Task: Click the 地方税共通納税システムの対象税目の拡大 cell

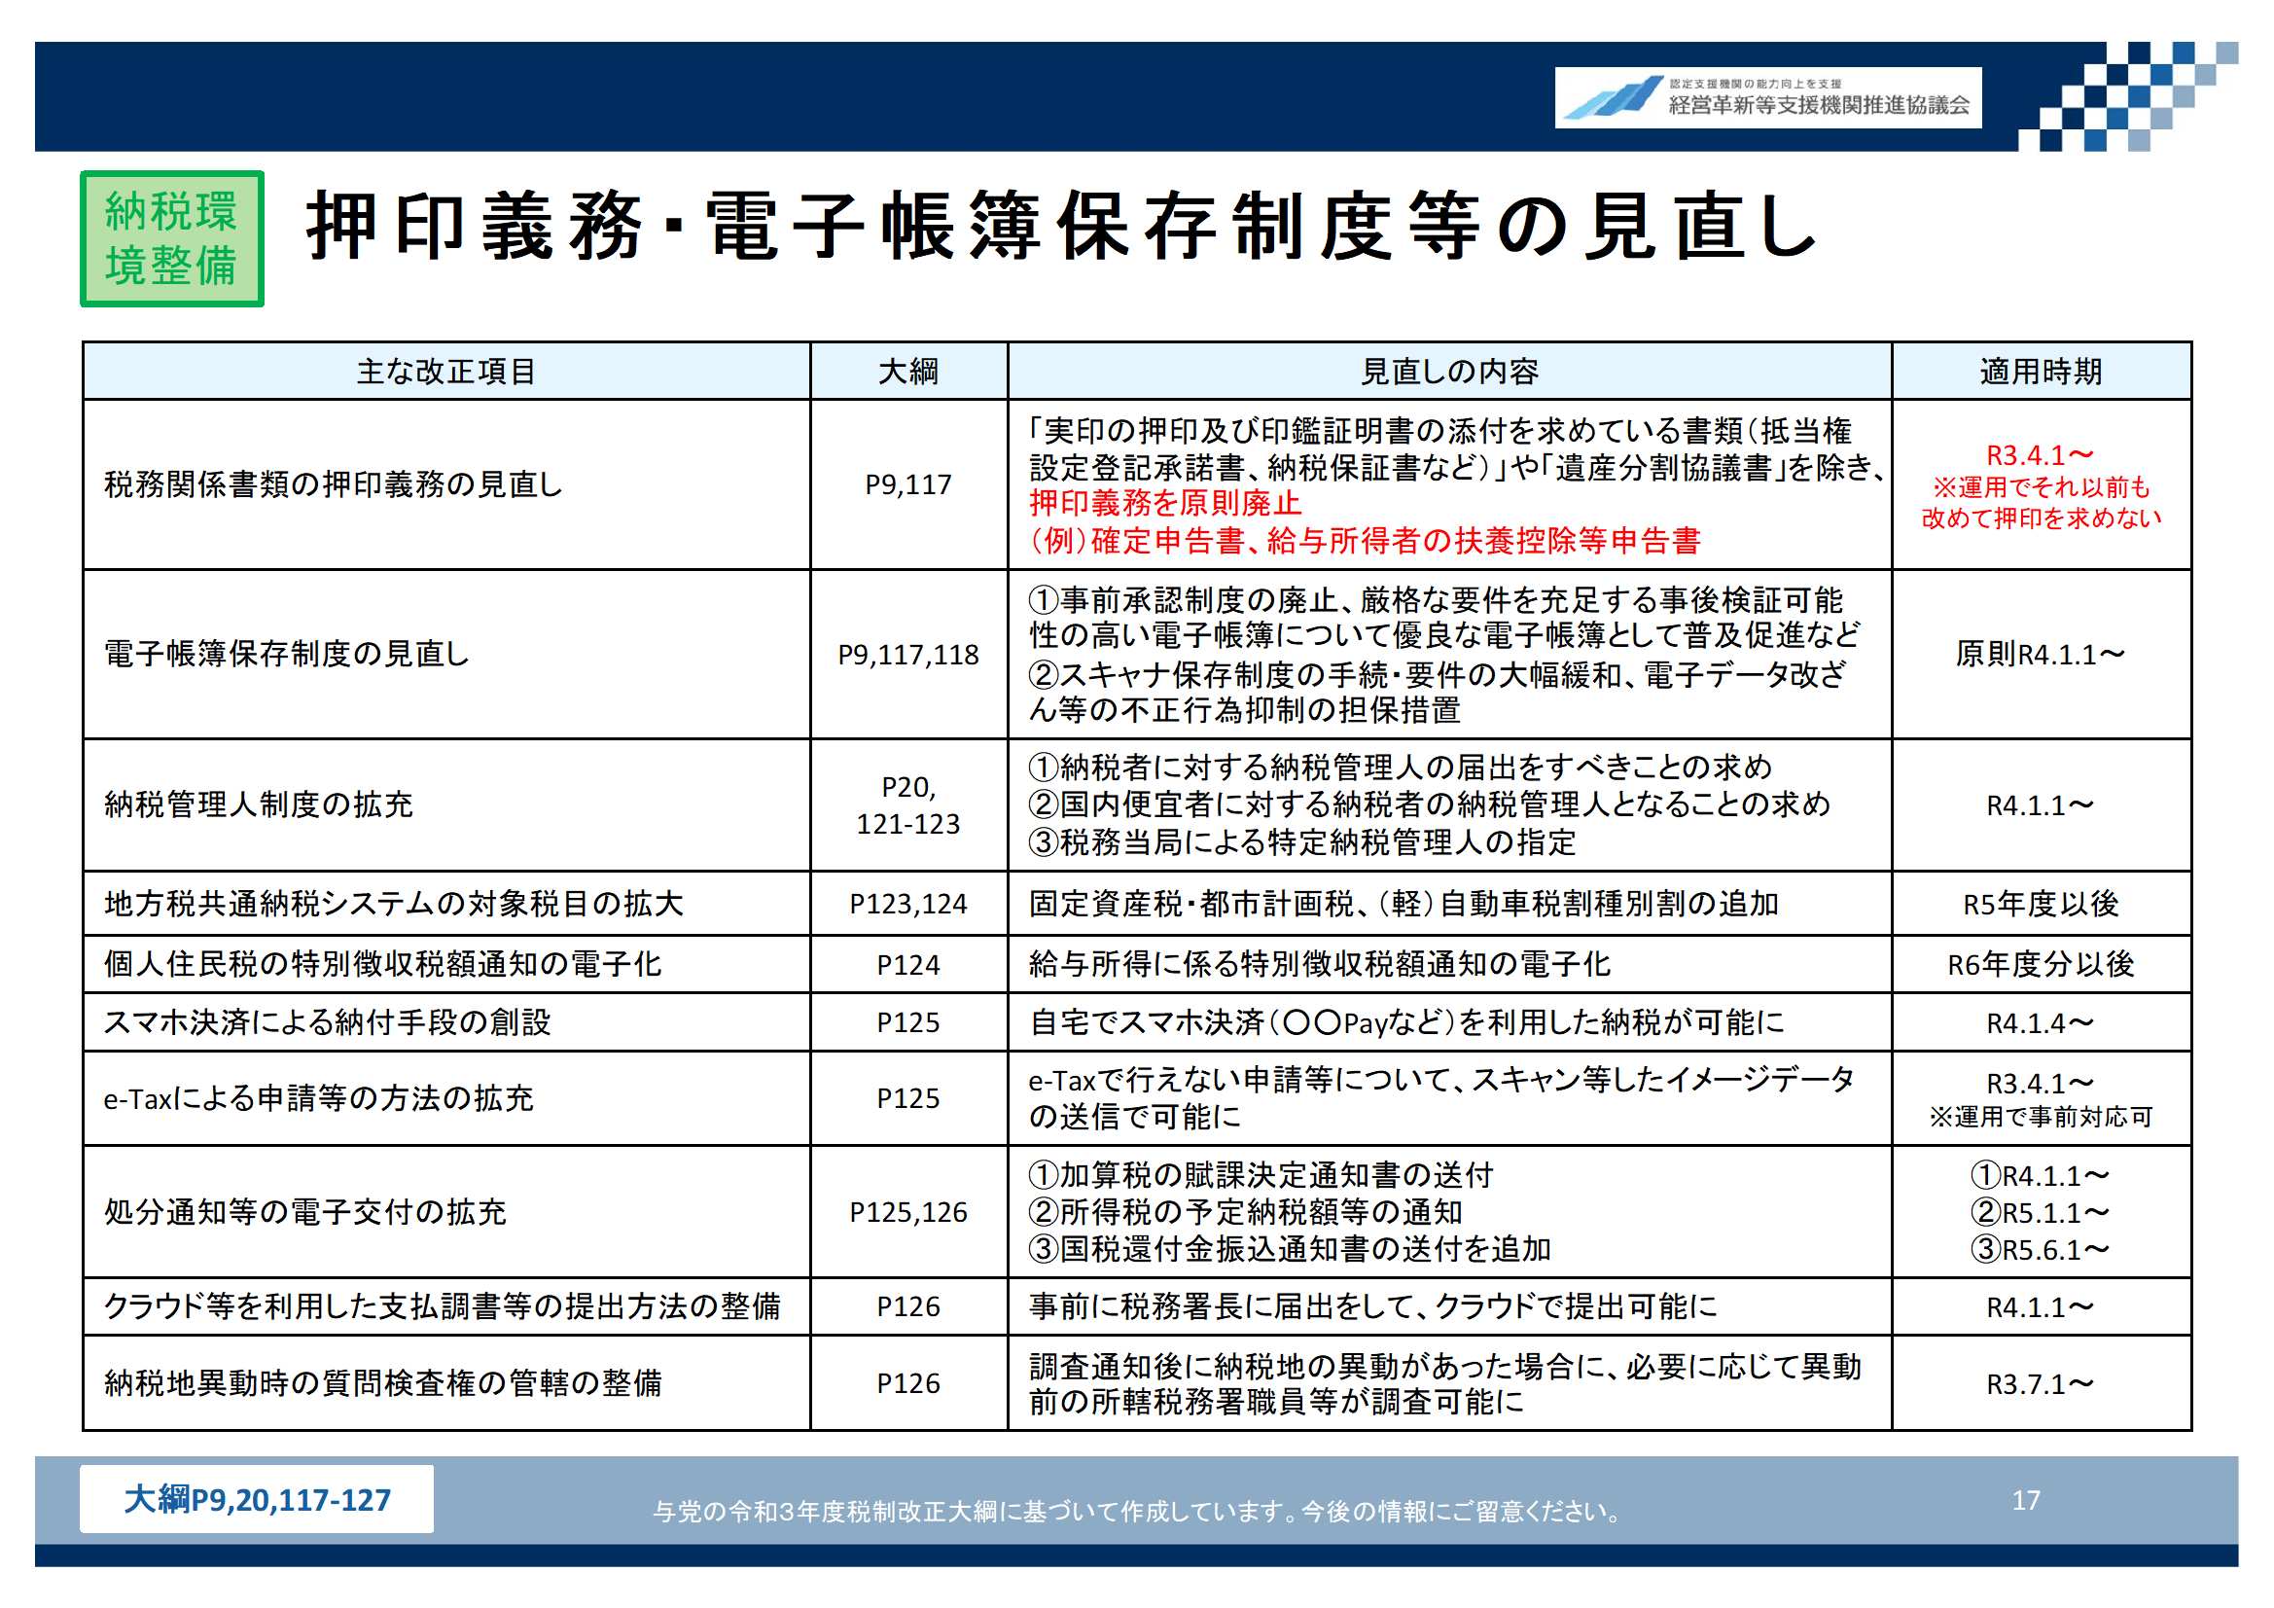Action: [394, 904]
